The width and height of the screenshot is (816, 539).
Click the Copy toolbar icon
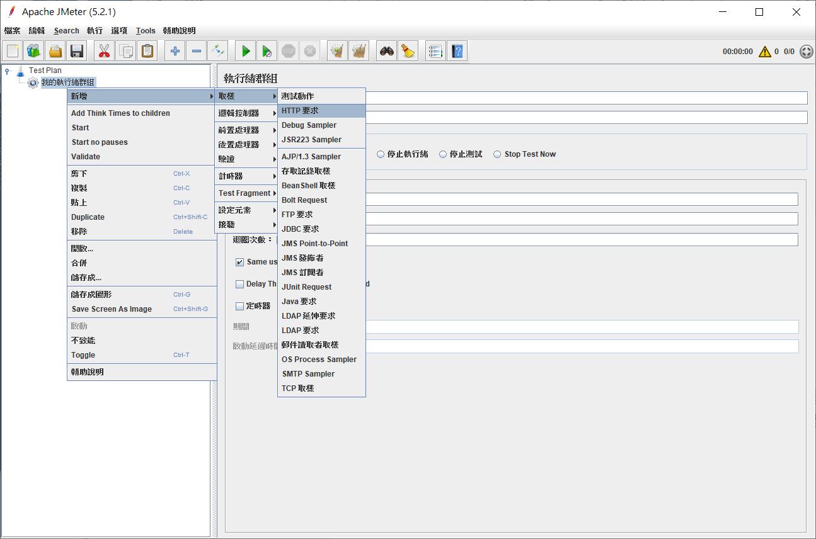[126, 51]
